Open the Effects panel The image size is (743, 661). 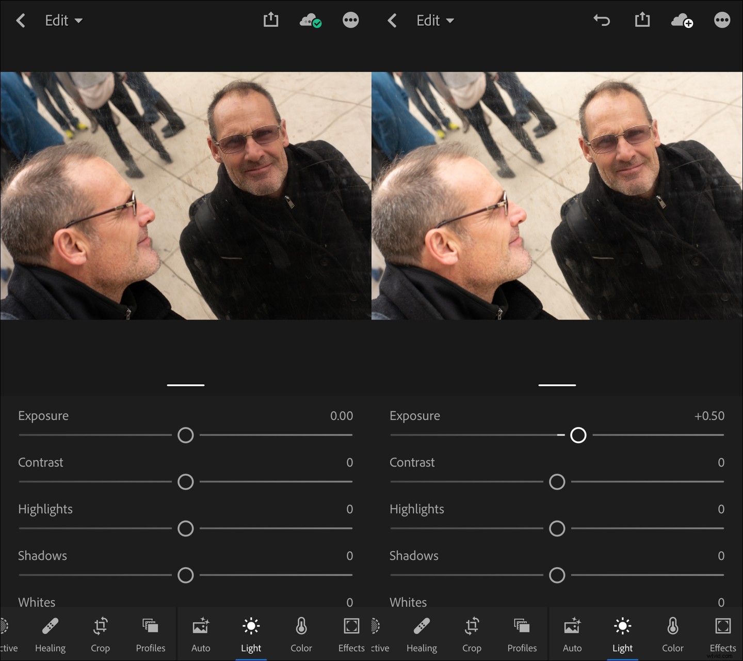(351, 634)
